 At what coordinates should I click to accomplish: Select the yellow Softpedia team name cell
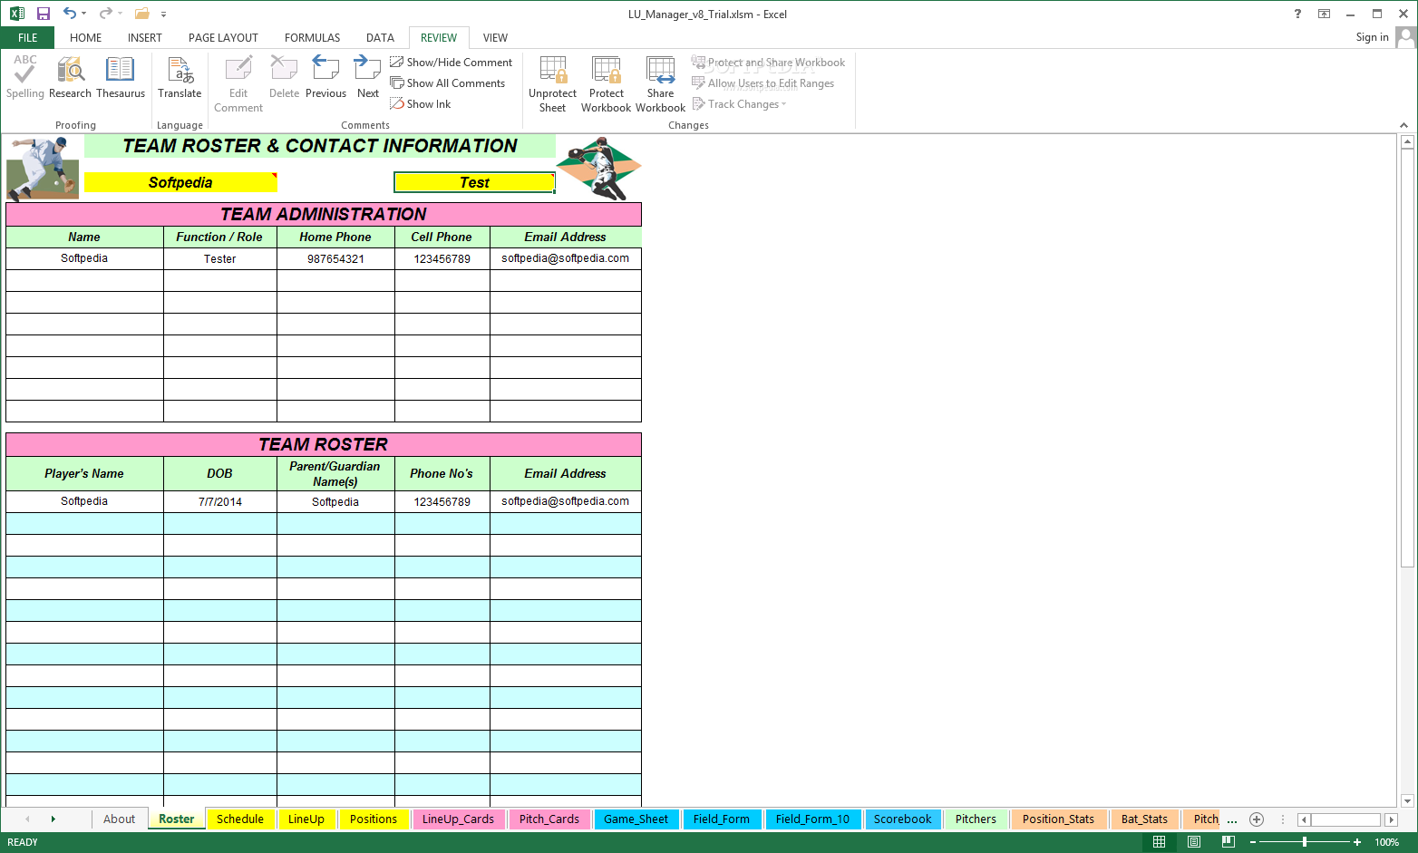point(180,182)
